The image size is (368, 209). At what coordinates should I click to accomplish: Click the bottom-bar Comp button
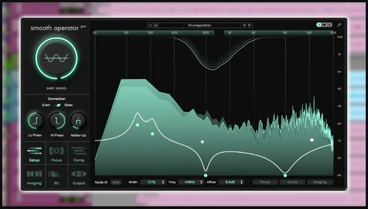tap(293, 182)
